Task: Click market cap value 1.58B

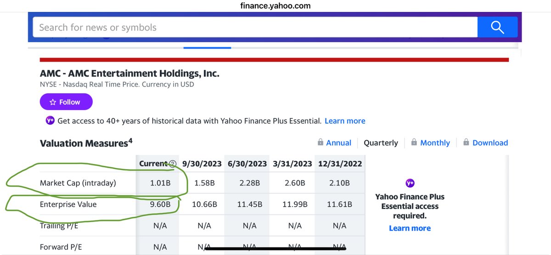Action: tap(204, 183)
